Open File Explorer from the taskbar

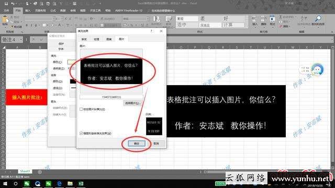point(70,183)
